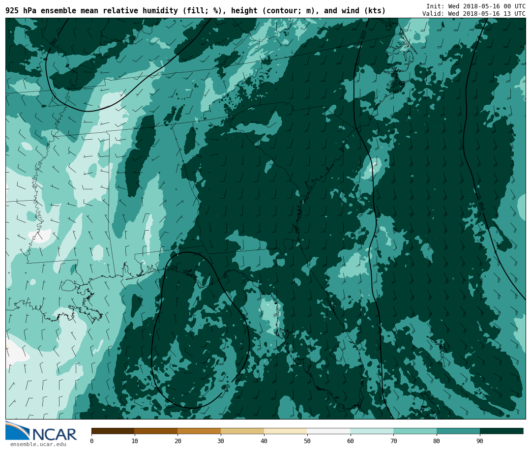Image resolution: width=531 pixels, height=450 pixels.
Task: Select the Valid date line
Action: tap(474, 14)
